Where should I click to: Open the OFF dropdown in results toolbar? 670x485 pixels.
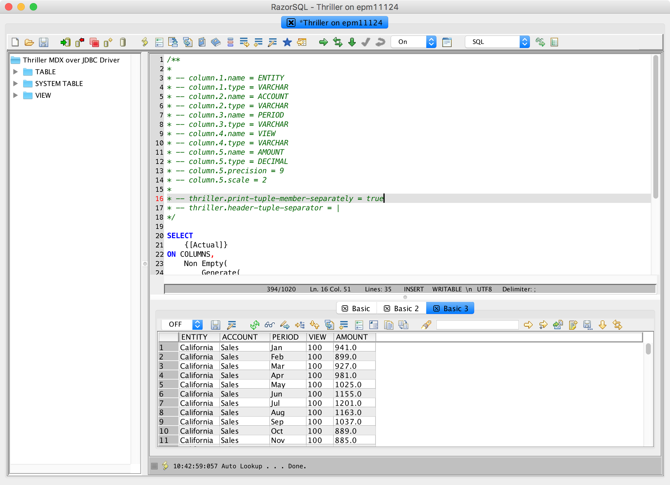(x=197, y=324)
